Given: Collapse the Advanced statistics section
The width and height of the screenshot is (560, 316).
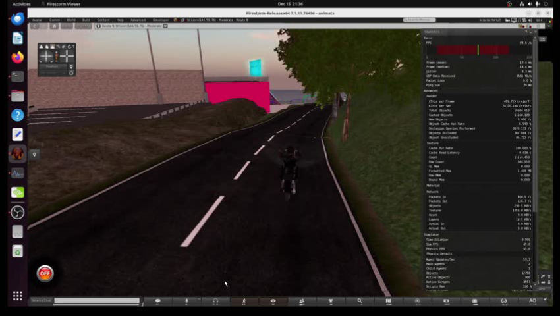Looking at the screenshot, I should pos(430,90).
